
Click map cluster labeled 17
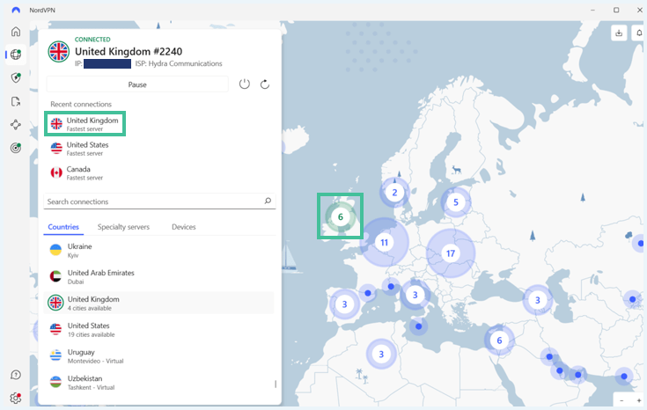click(451, 253)
